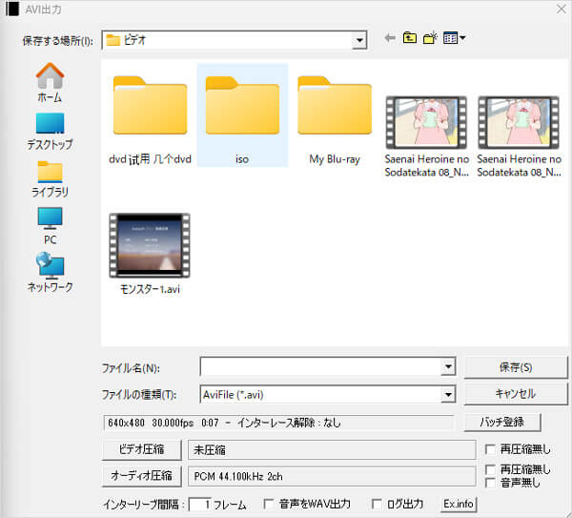The width and height of the screenshot is (572, 518).
Task: Enable 再圧縮無し for video compression
Action: (490, 449)
